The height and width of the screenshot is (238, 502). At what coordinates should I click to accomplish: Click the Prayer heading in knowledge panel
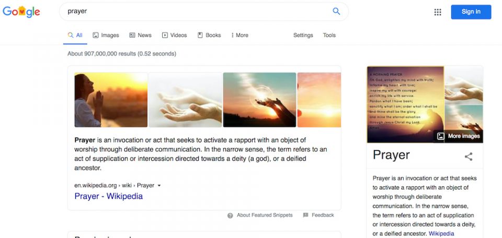tap(391, 155)
